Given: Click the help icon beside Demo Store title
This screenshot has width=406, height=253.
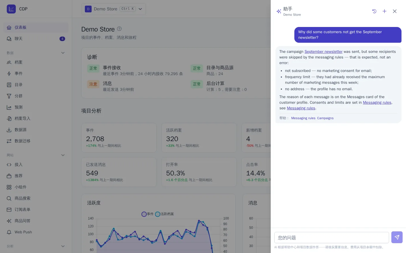Looking at the screenshot, I should coord(119,29).
